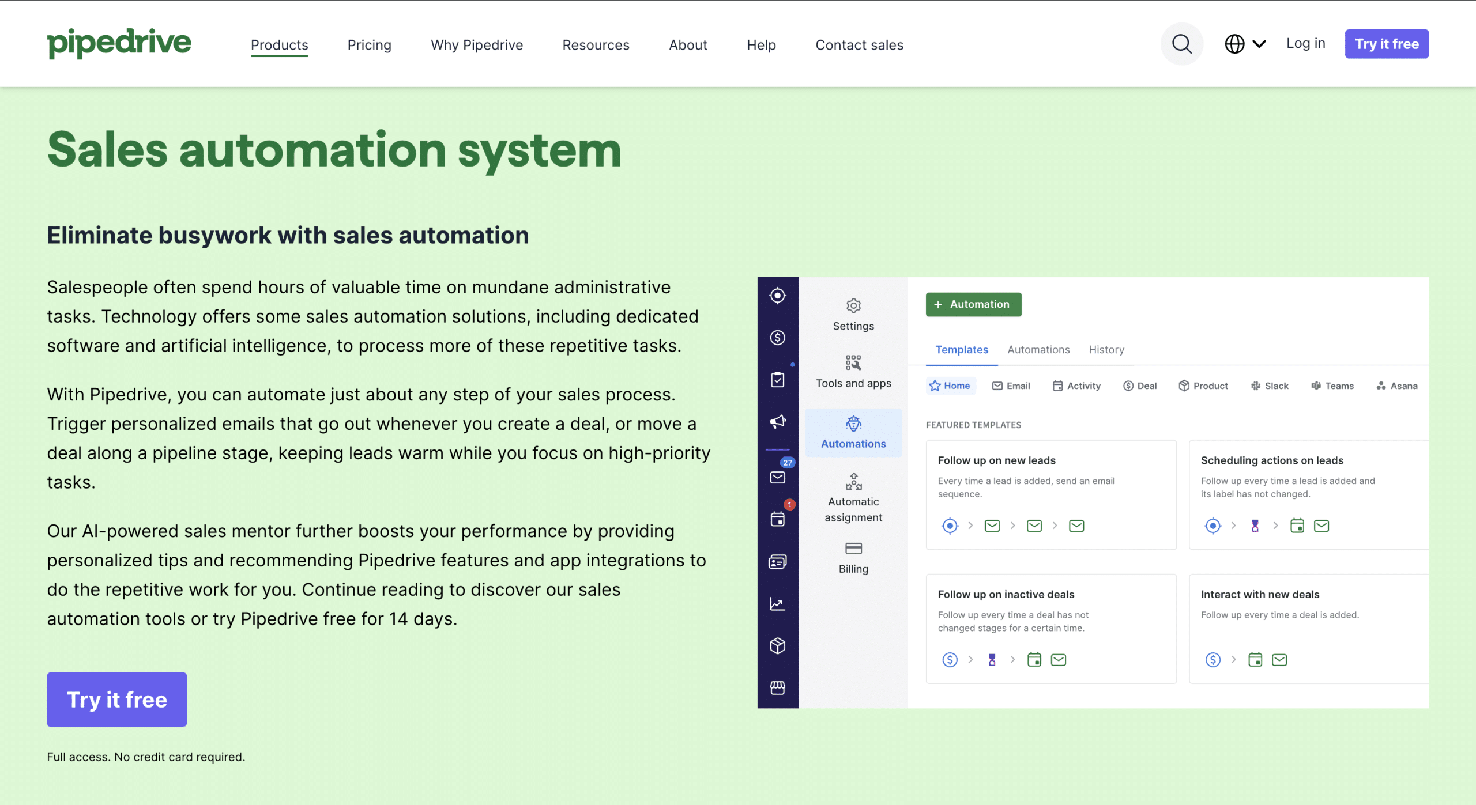
Task: Click the large Try it free button
Action: [x=116, y=699]
